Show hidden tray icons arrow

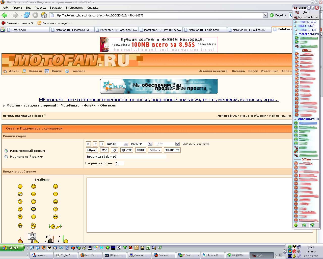285,251
